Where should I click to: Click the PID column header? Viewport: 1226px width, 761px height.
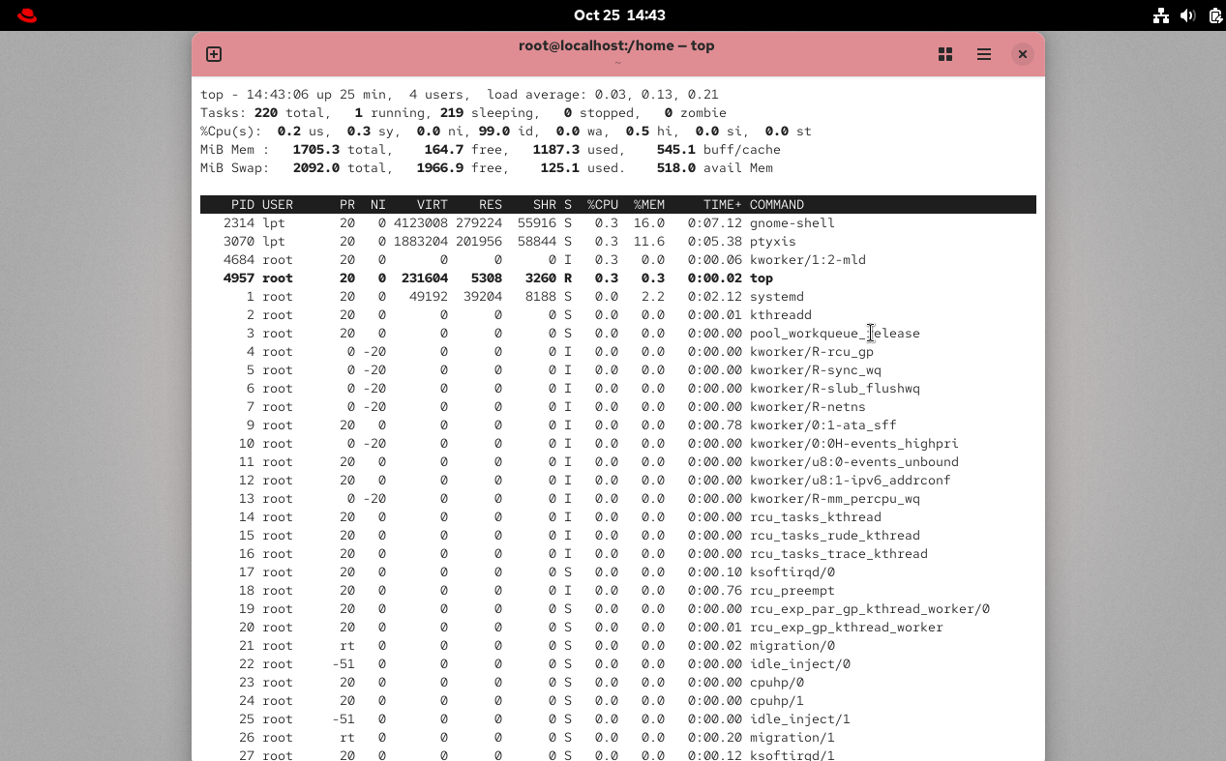(x=243, y=205)
